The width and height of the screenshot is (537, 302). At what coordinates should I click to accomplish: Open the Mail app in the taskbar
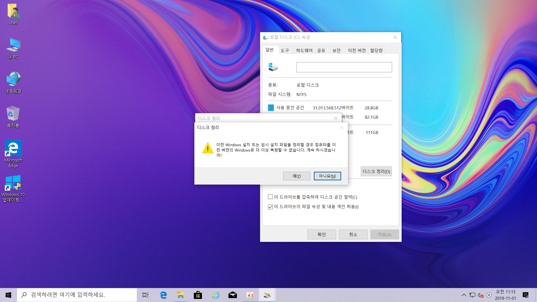[x=232, y=295]
